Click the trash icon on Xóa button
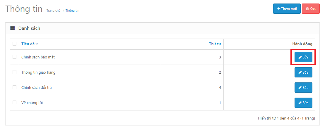 (307, 9)
